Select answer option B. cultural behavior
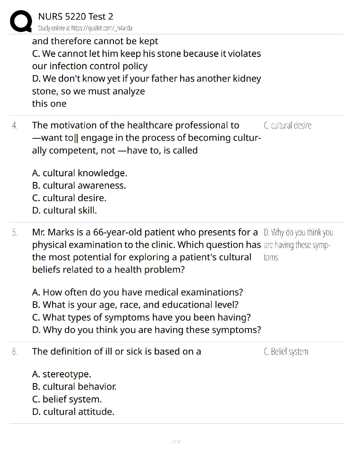 pos(74,387)
